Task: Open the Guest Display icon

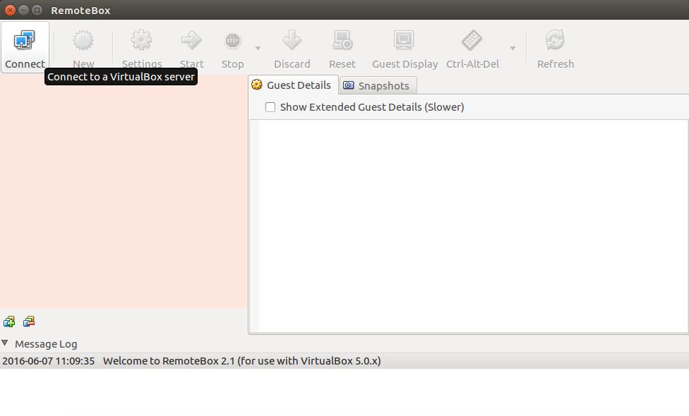Action: [403, 40]
